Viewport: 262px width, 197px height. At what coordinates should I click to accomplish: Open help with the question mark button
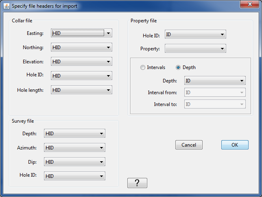[x=137, y=183]
